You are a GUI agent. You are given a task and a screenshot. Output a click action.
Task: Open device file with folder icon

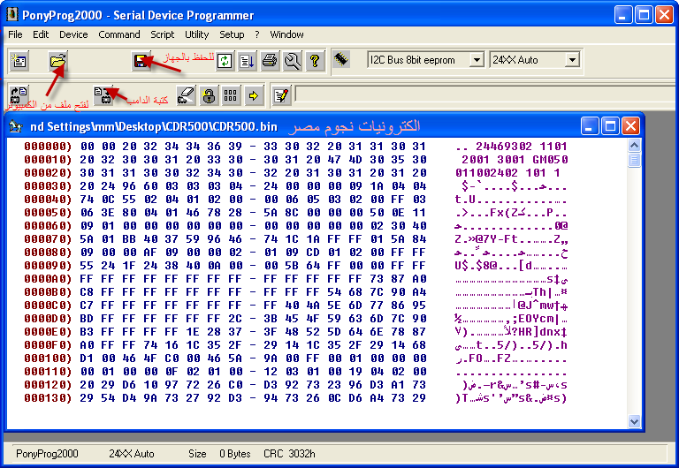(57, 61)
